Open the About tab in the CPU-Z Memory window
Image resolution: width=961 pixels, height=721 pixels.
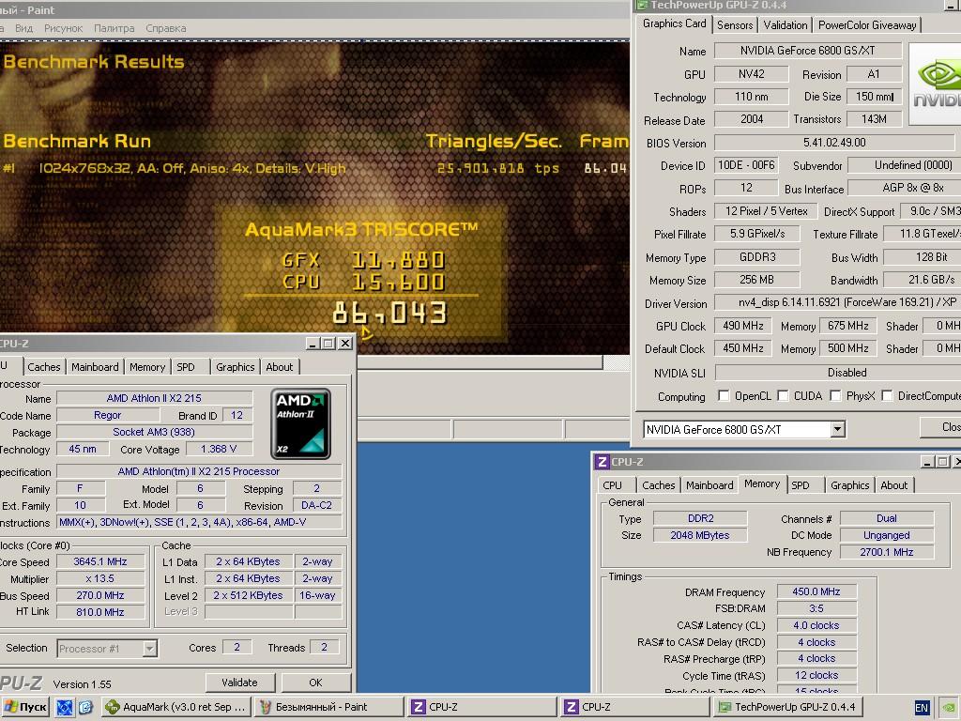click(894, 485)
